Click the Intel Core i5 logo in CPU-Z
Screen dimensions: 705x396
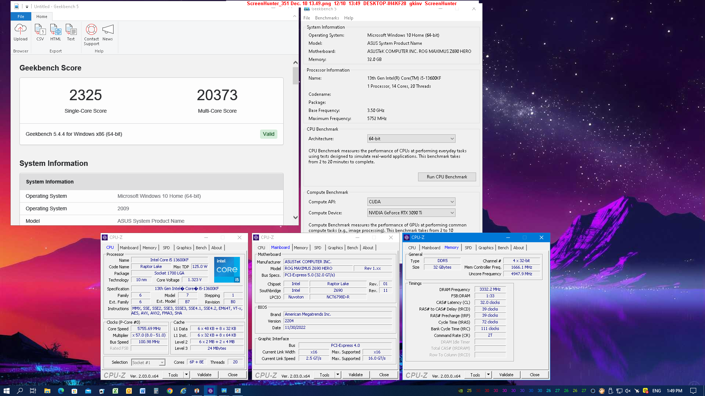[227, 269]
